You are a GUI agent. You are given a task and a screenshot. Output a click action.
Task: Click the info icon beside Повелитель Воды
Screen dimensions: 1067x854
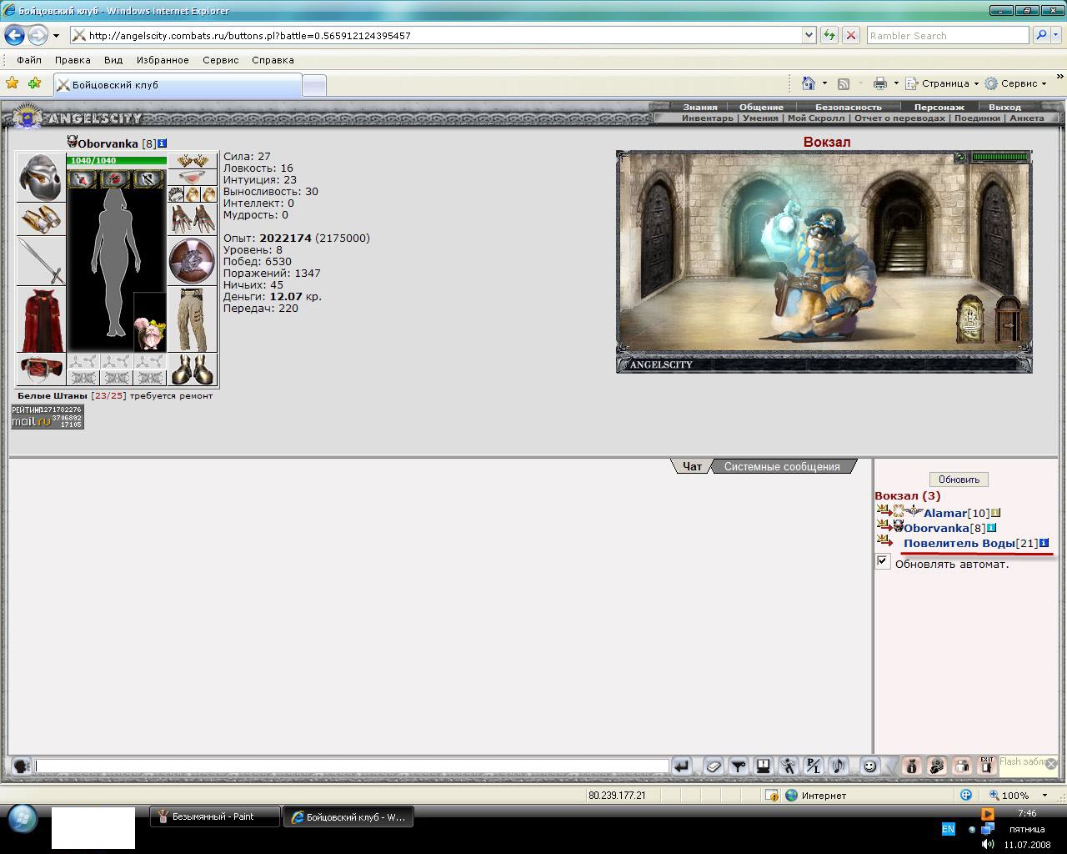tap(1044, 543)
